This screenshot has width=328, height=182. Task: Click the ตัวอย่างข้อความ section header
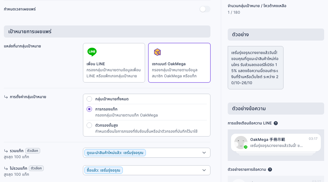276,109
